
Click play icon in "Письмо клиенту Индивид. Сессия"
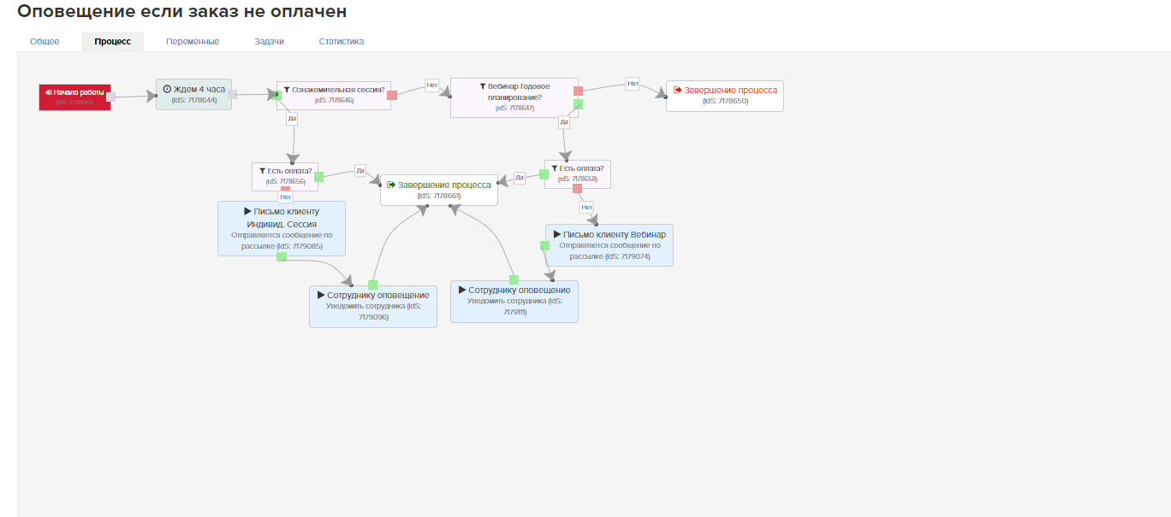click(x=247, y=211)
